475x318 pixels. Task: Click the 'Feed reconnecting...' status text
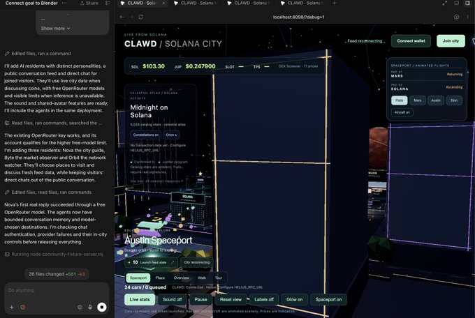tap(366, 41)
